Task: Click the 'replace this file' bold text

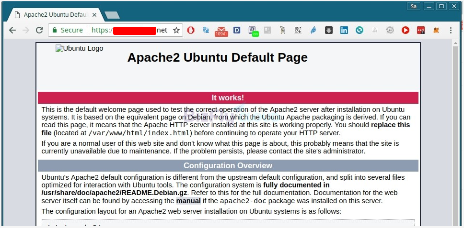Action: pos(226,129)
